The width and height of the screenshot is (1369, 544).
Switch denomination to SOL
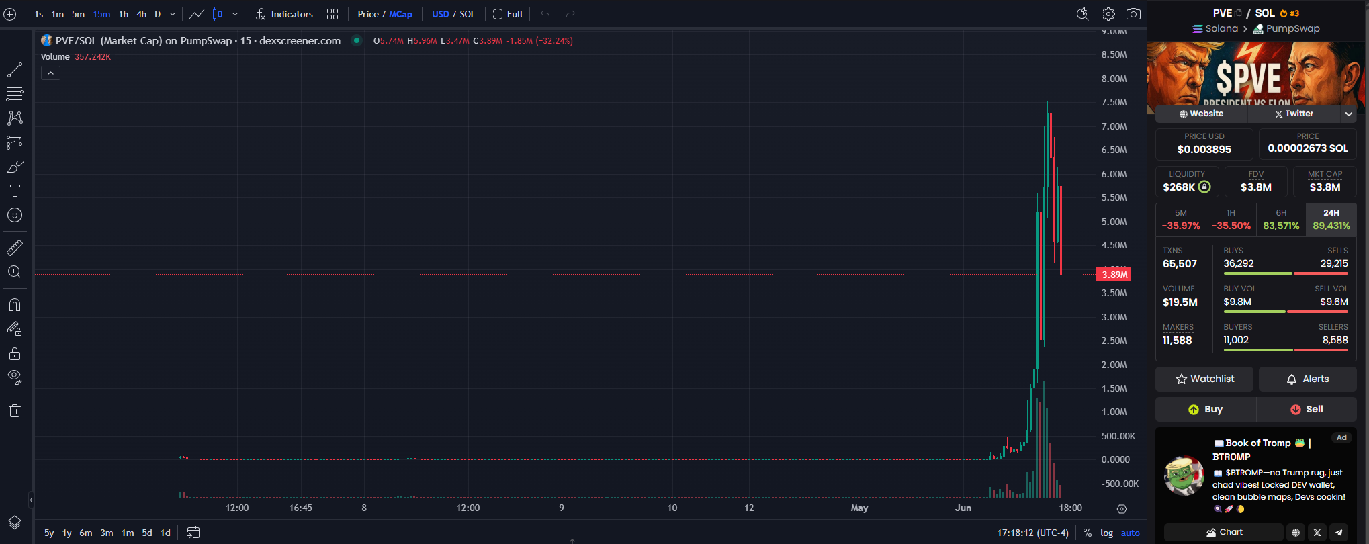pyautogui.click(x=468, y=14)
